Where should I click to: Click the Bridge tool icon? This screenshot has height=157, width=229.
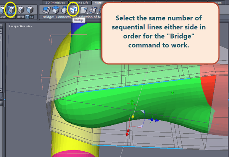[73, 10]
